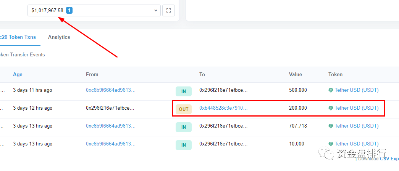Screen dimensions: 399x171
Task: Click the OUT badge in 200,000 row
Action: click(184, 109)
